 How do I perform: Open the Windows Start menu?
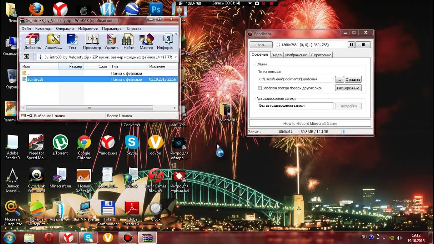click(9, 237)
